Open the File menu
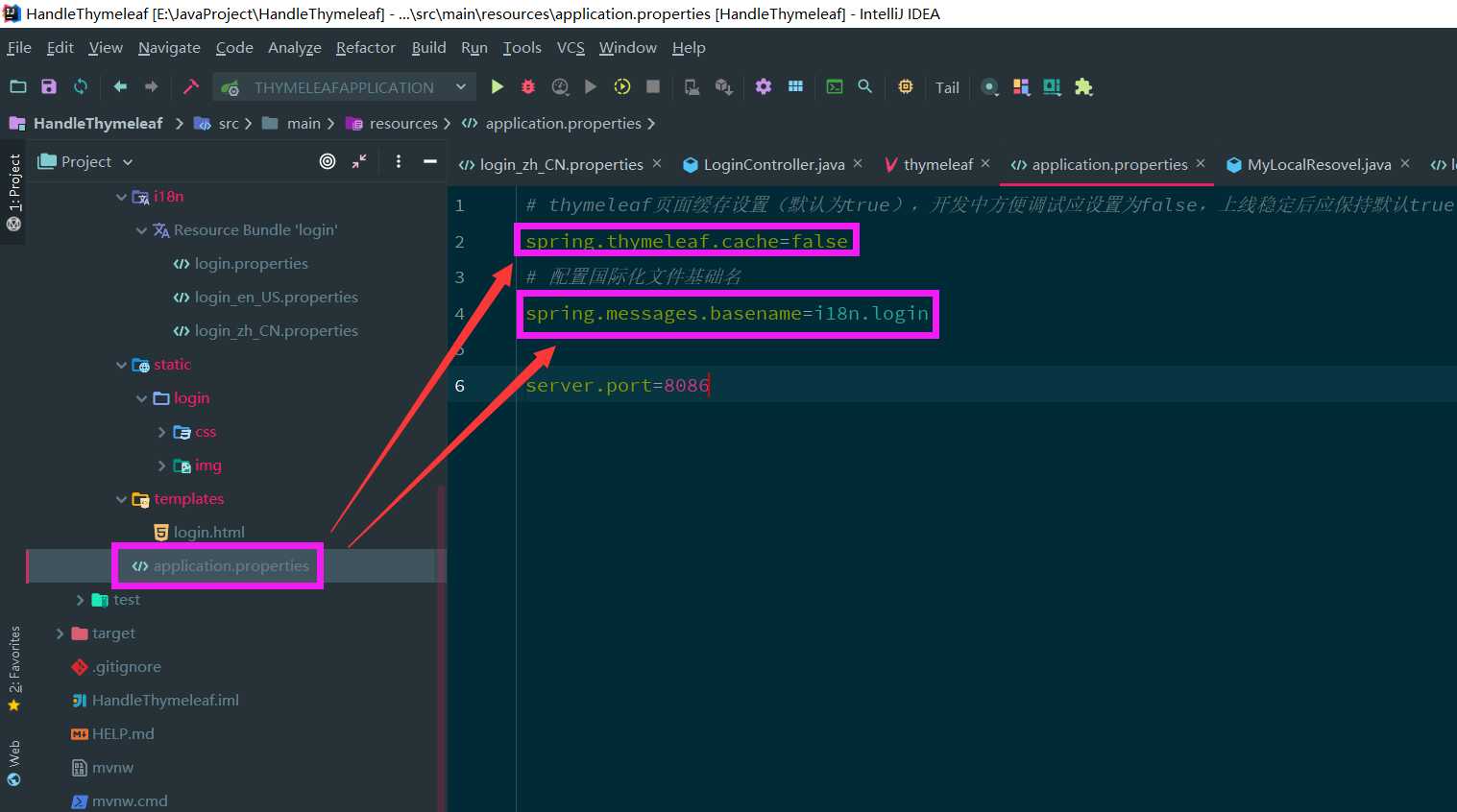The width and height of the screenshot is (1457, 812). [x=19, y=47]
